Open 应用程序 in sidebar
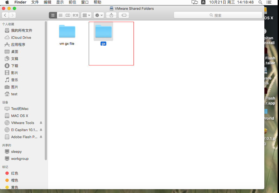 [15, 45]
